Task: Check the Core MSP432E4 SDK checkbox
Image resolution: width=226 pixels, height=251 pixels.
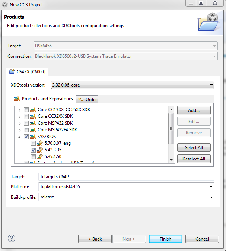Action: pyautogui.click(x=26, y=130)
